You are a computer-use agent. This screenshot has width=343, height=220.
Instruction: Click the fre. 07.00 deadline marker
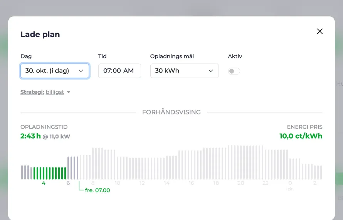98,190
